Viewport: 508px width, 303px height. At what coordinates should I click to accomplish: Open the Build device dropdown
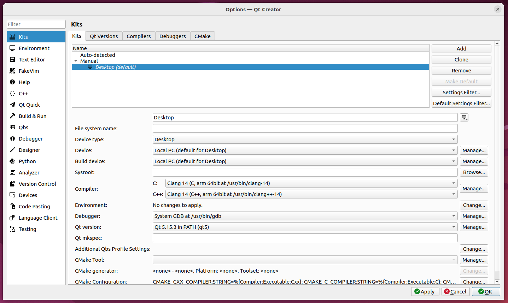tap(305, 161)
